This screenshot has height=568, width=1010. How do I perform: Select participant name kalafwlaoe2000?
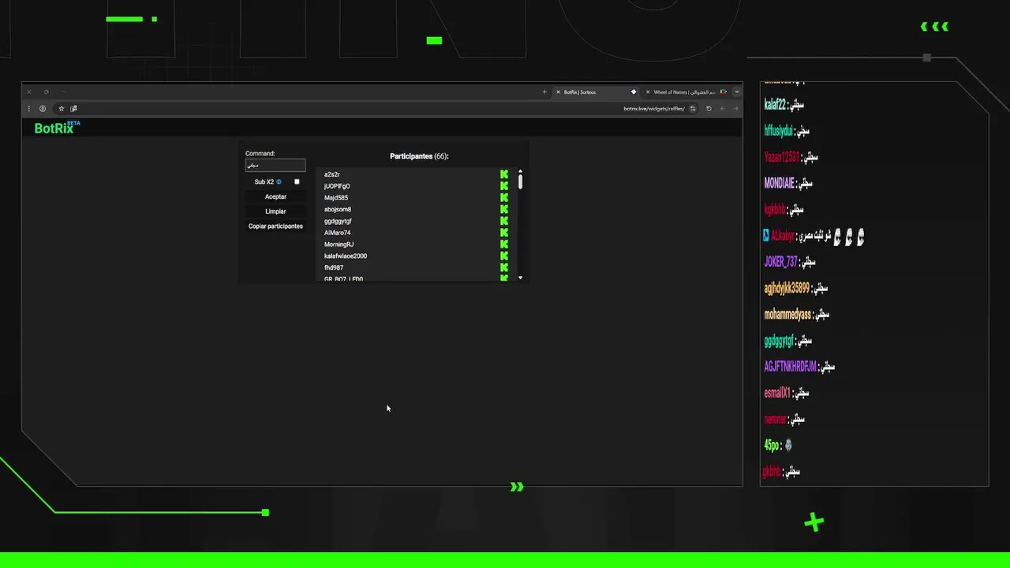(x=346, y=256)
